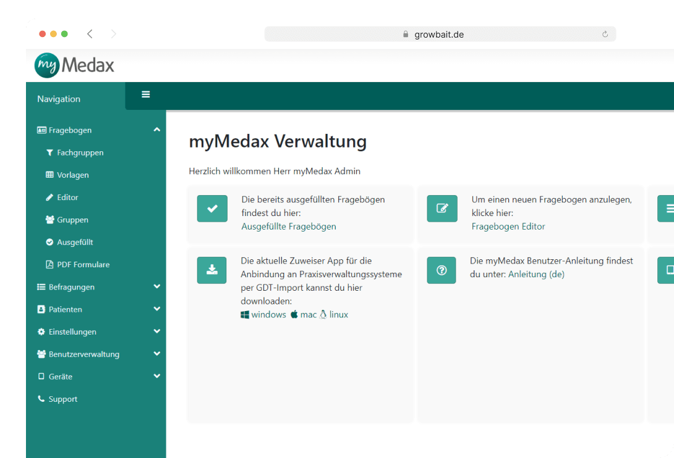
Task: Open Vorlagen in the sidebar
Action: (72, 175)
